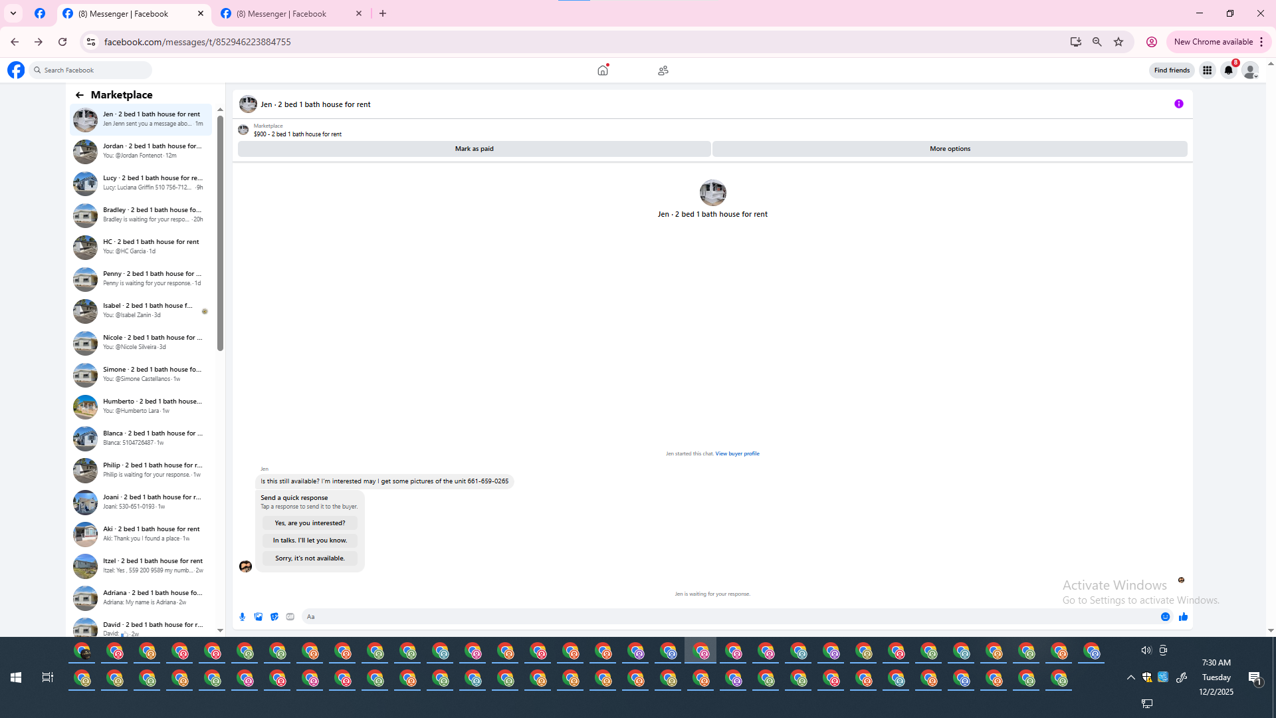The image size is (1276, 718).
Task: Open the sticker picker icon
Action: (274, 617)
